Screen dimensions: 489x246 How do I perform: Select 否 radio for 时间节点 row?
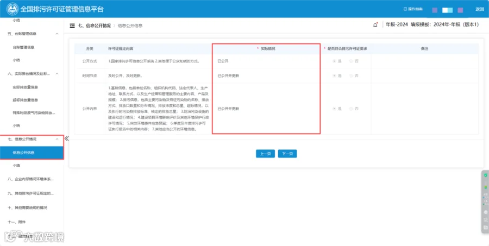pos(351,76)
